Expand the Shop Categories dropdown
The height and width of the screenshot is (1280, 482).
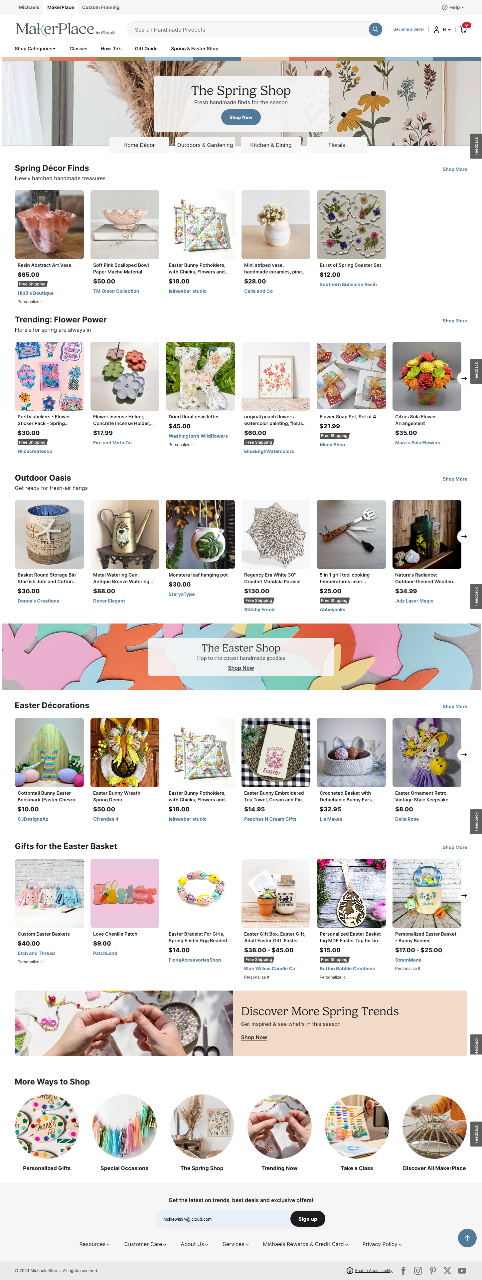click(35, 49)
